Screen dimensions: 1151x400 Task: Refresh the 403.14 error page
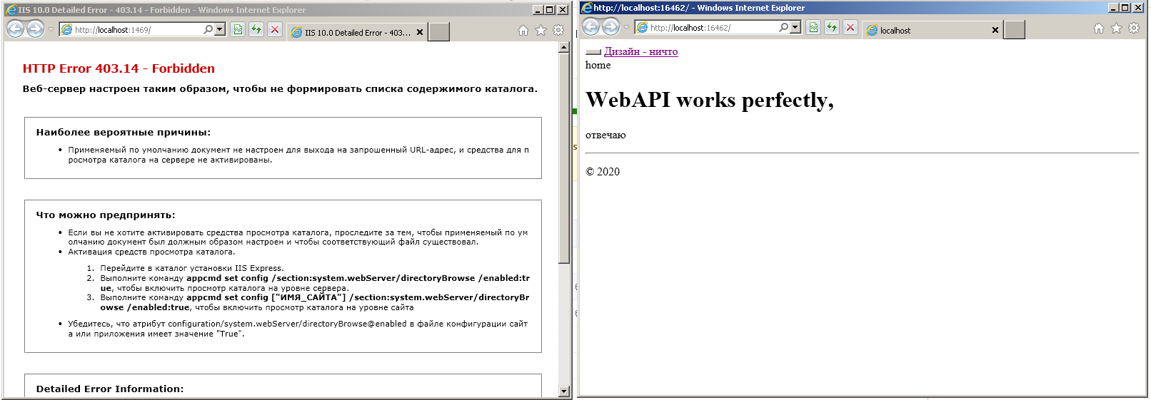[256, 29]
